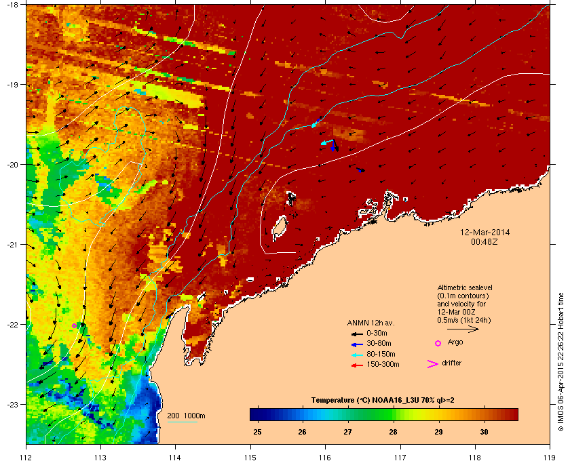Click the 'ANMN 12h av.' heading

tap(370, 323)
